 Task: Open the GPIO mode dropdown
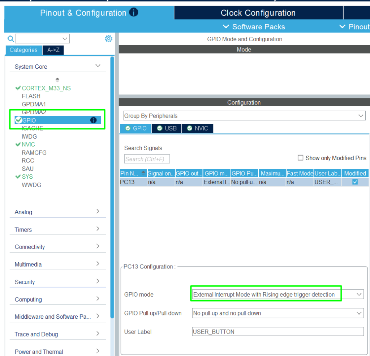pyautogui.click(x=359, y=294)
